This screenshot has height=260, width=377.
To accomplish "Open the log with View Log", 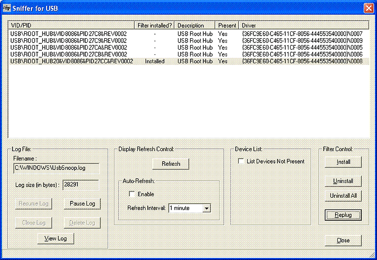I will click(56, 239).
